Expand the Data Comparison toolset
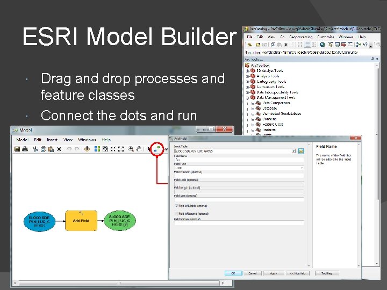Screen dimensions: 387x290 [253, 103]
